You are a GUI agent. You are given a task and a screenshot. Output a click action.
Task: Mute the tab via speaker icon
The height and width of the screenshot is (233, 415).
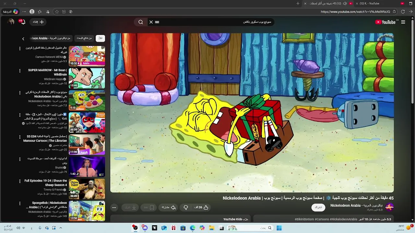[345, 4]
